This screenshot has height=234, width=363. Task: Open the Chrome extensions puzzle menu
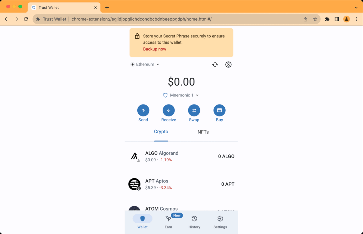[327, 19]
